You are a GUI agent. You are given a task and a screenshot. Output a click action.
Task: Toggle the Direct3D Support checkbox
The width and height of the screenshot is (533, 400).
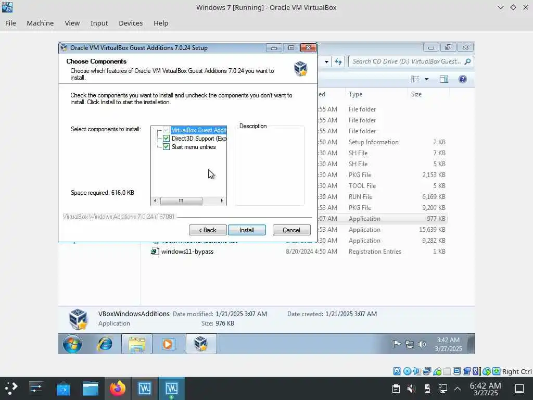coord(166,139)
